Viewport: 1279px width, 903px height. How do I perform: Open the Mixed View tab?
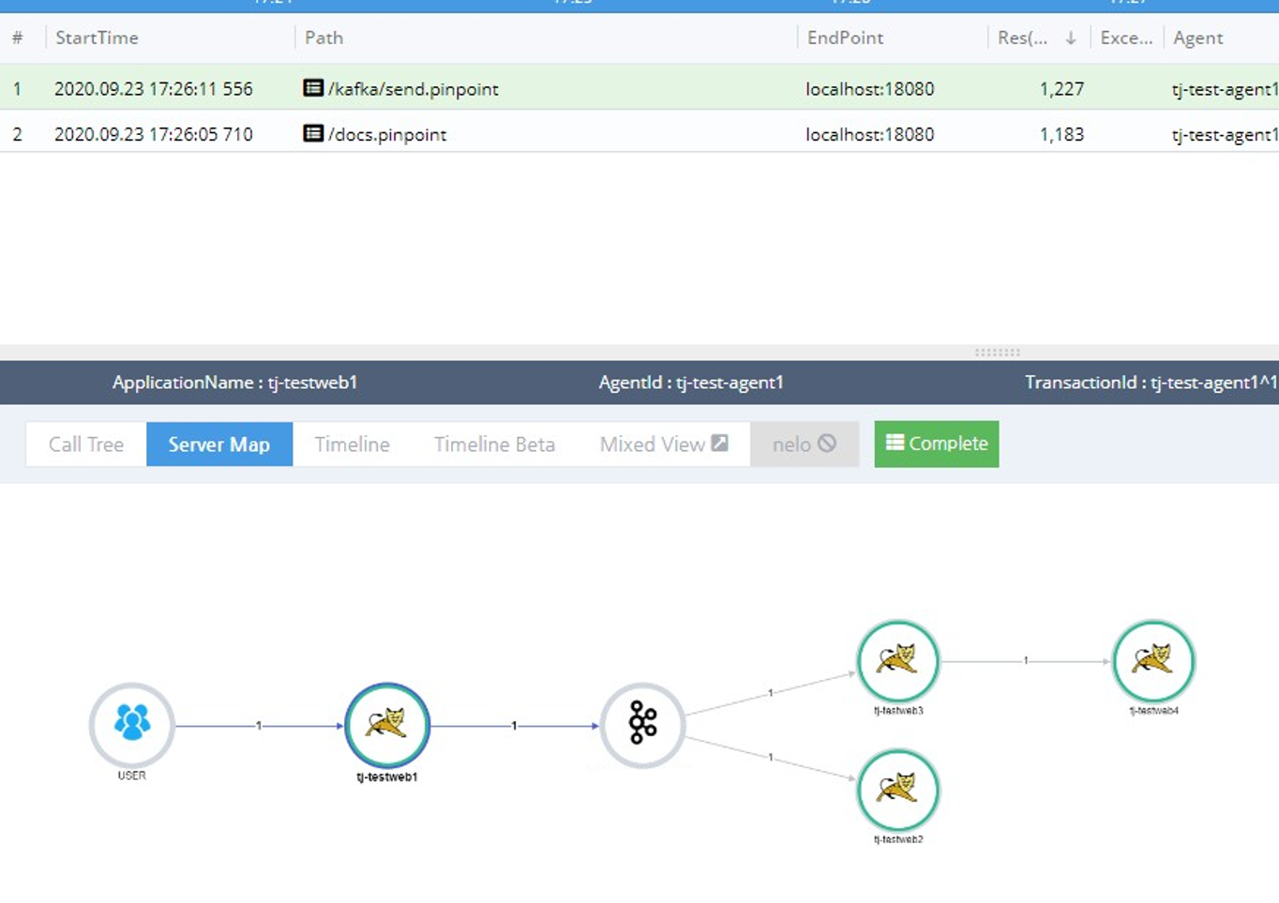(664, 444)
